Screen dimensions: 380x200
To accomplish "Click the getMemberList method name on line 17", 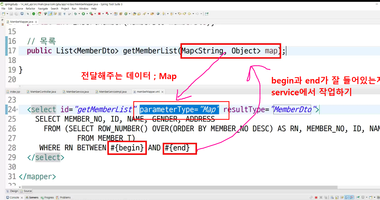I will (x=150, y=51).
